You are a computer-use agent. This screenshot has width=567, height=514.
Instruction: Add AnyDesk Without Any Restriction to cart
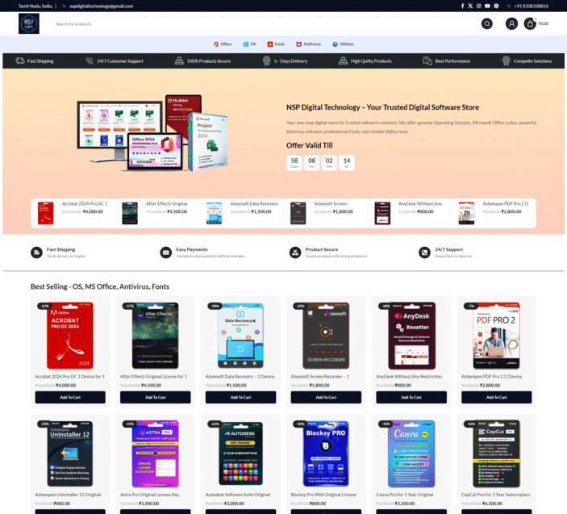[411, 397]
